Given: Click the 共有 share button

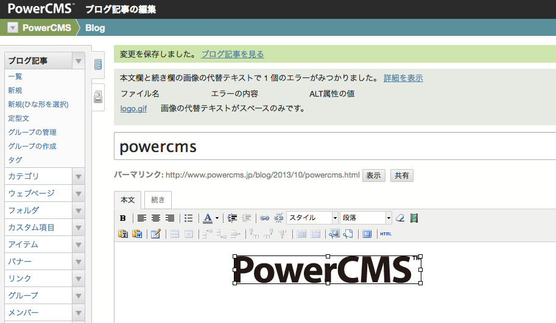Looking at the screenshot, I should [402, 175].
